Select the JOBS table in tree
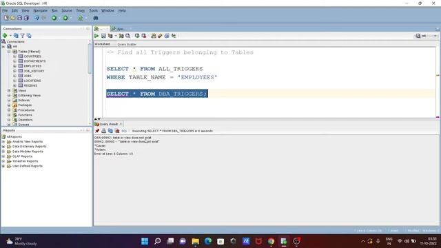Image resolution: width=441 pixels, height=248 pixels. coord(28,76)
